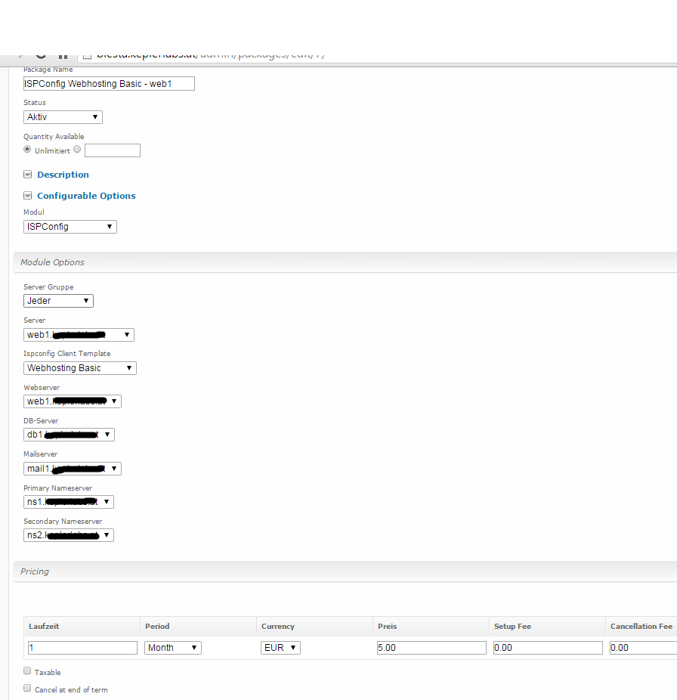
Task: Open the Server dropdown showing web1
Action: (79, 335)
